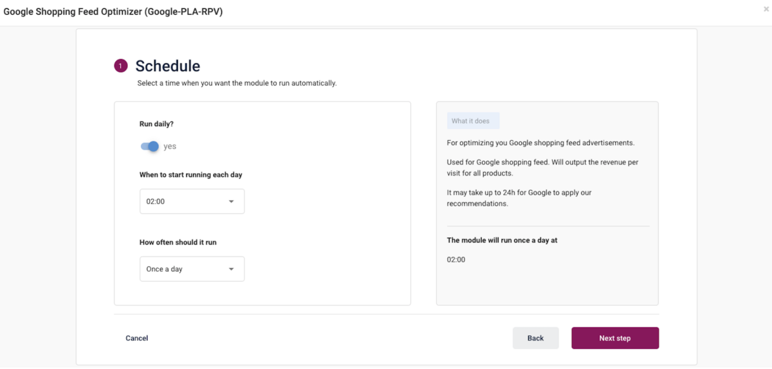The width and height of the screenshot is (772, 369).
Task: Click 'How often should it run' label
Action: [x=178, y=242]
